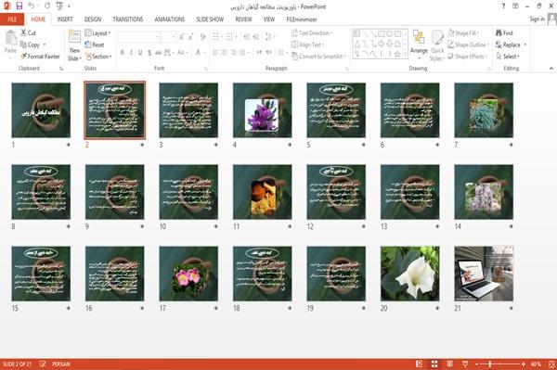Open the Layout dropdown

tap(97, 33)
